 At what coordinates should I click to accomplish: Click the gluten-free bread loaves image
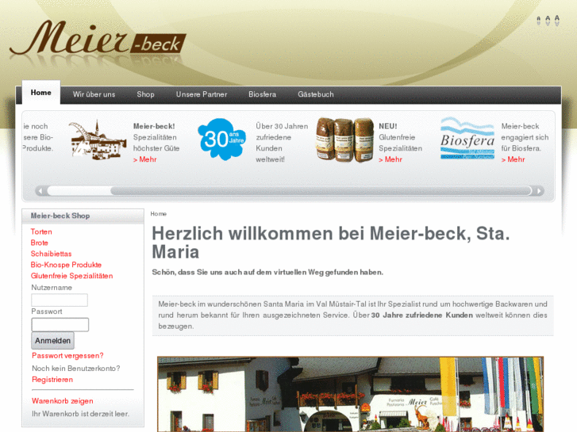point(344,140)
